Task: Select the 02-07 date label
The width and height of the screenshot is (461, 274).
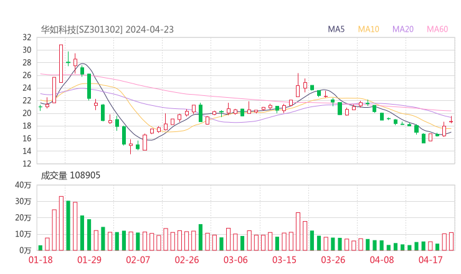Action: pyautogui.click(x=138, y=260)
